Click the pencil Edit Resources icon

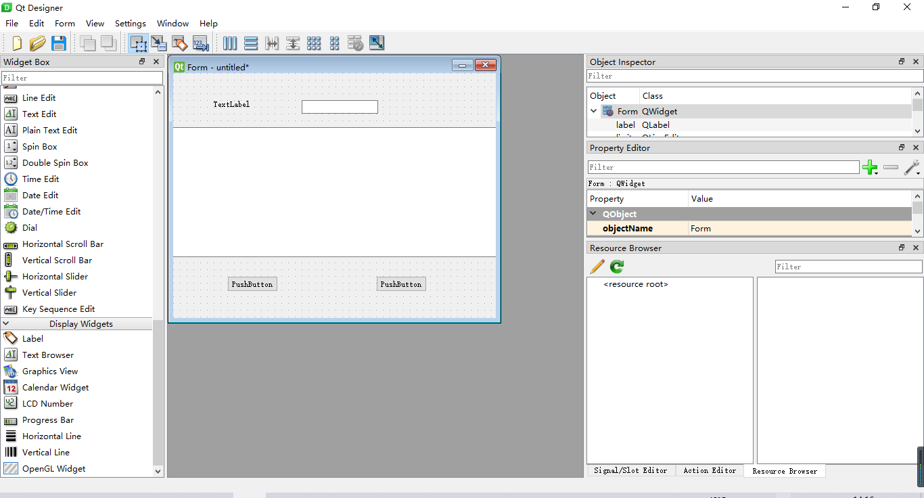click(597, 267)
